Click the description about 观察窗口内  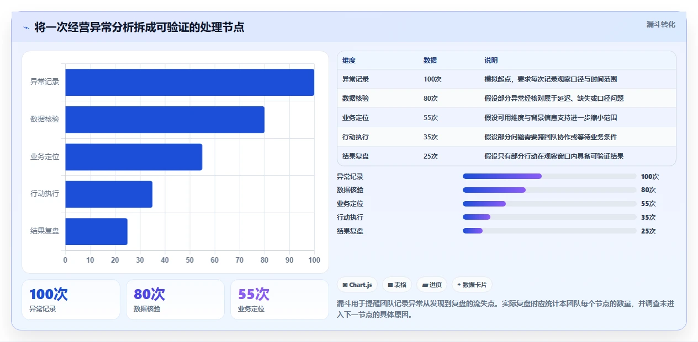[554, 156]
